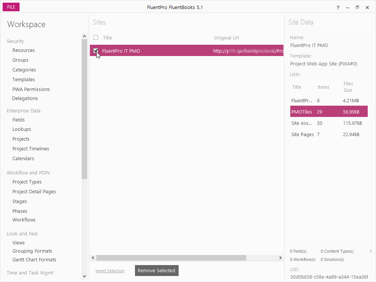The height and width of the screenshot is (282, 376).
Task: Click the 0 Workflow(s) count
Action: point(303,259)
